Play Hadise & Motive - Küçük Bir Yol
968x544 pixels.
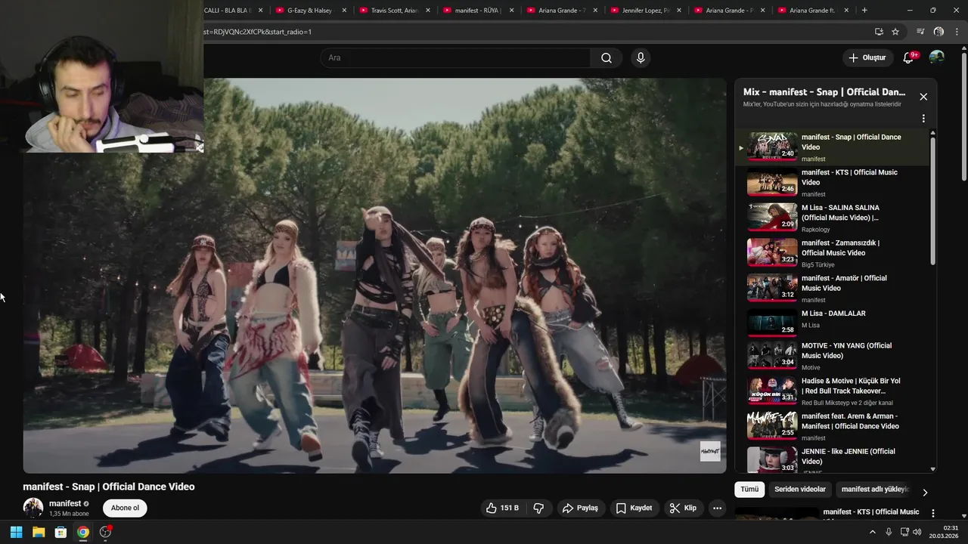(x=832, y=391)
